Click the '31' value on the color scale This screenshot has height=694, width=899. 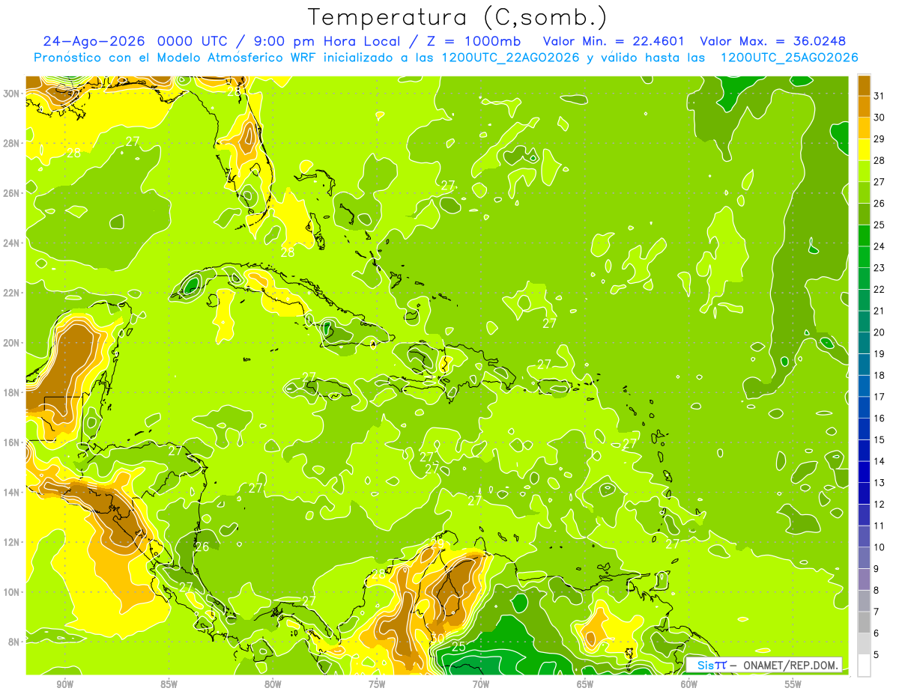(880, 96)
